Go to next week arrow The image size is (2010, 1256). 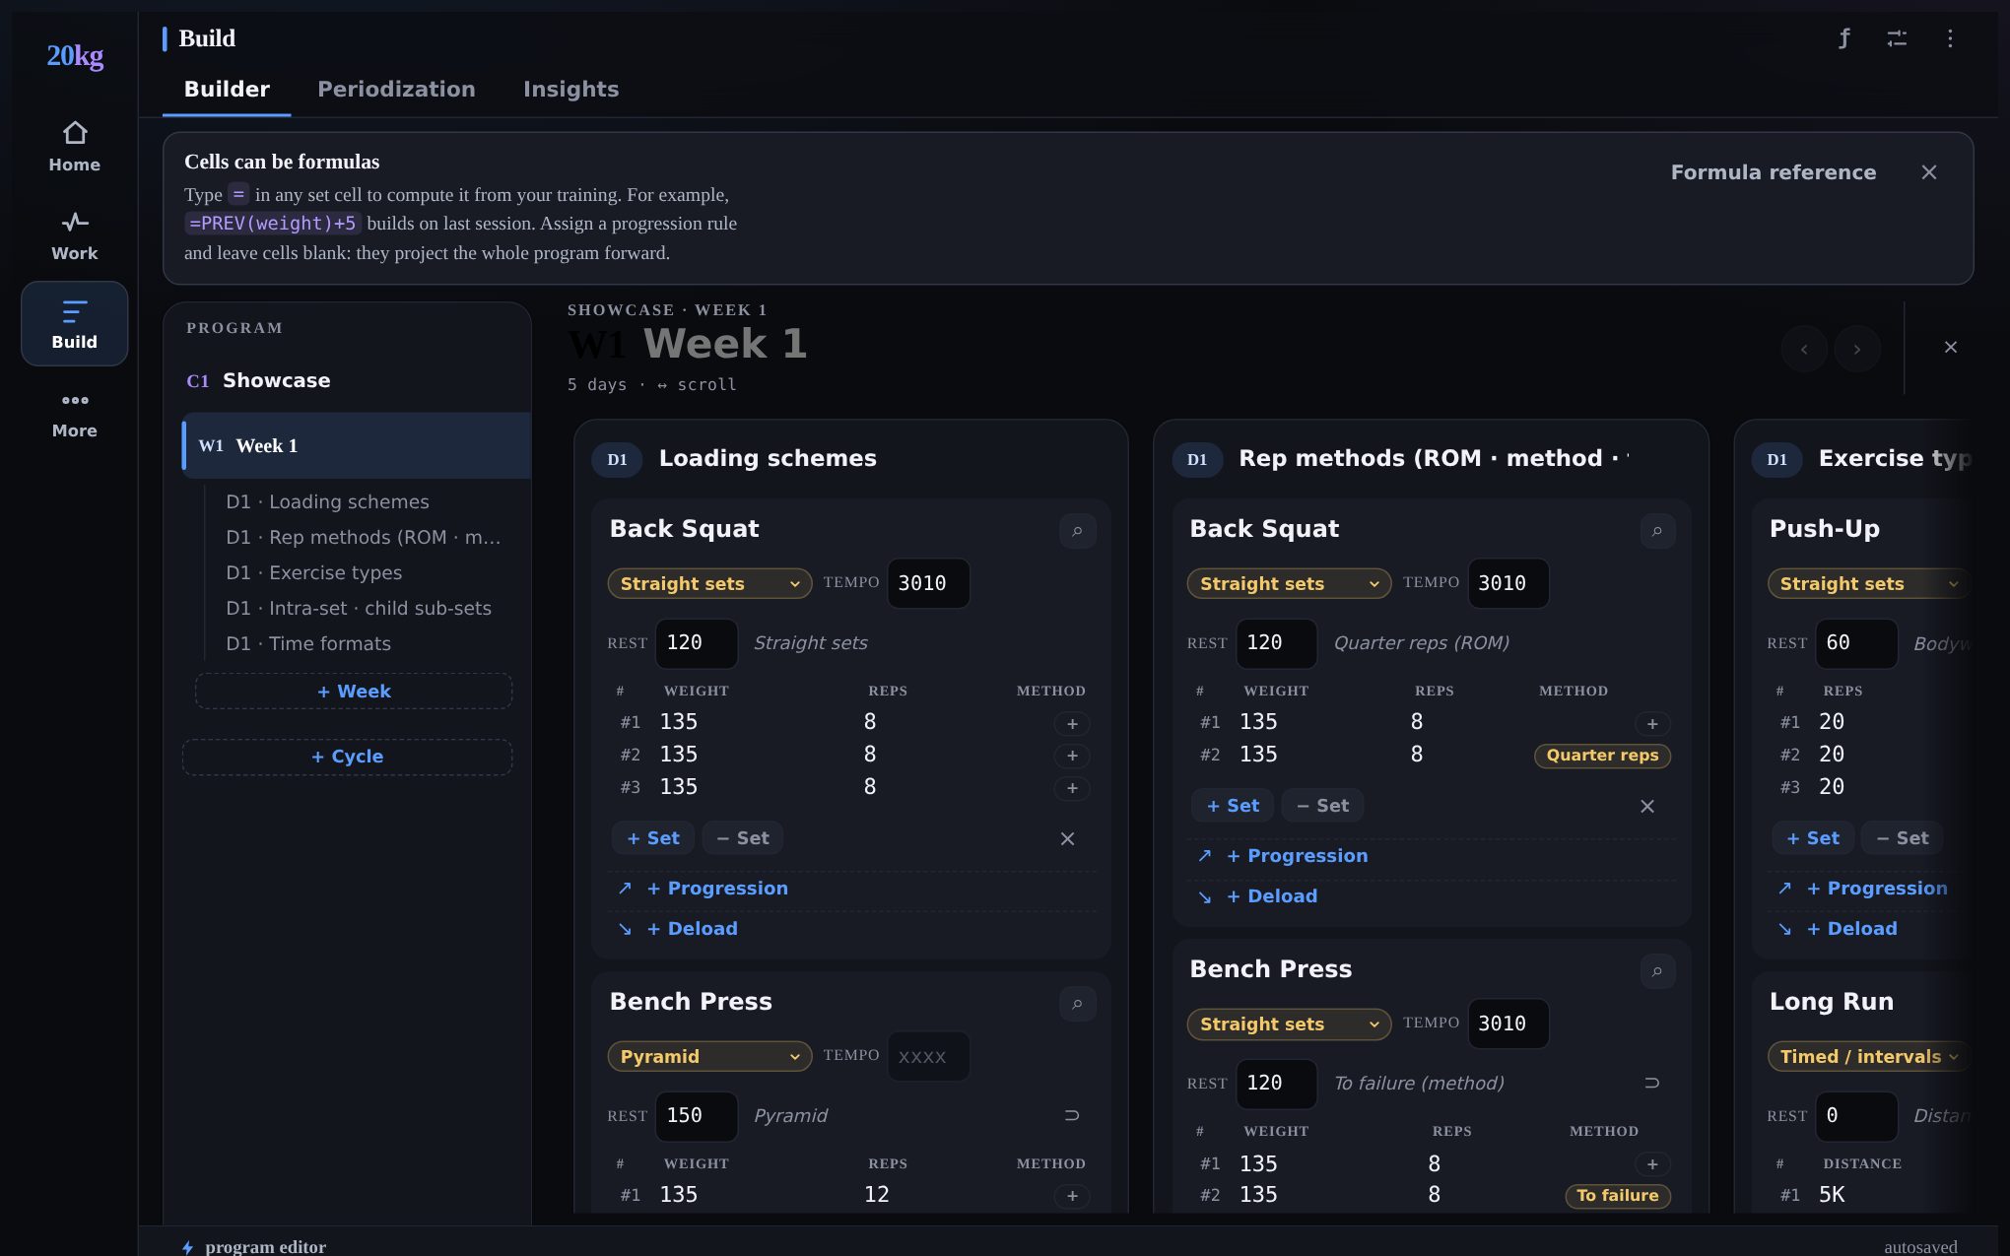(x=1857, y=349)
